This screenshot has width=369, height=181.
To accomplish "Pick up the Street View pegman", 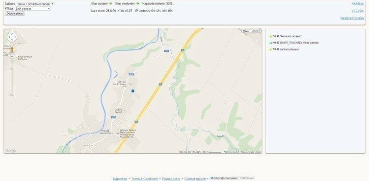I will tap(12, 49).
